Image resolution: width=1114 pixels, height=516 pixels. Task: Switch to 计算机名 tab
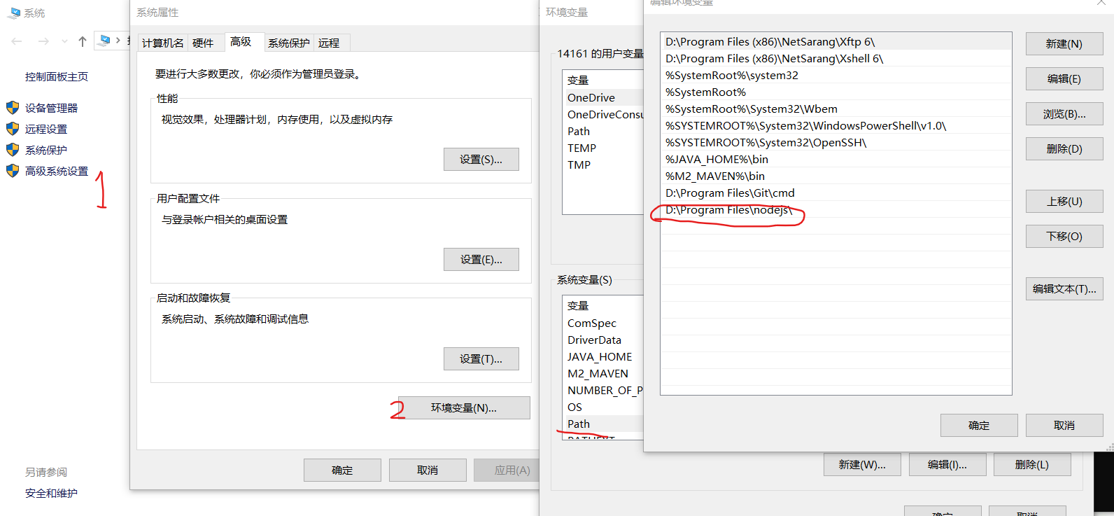click(163, 43)
